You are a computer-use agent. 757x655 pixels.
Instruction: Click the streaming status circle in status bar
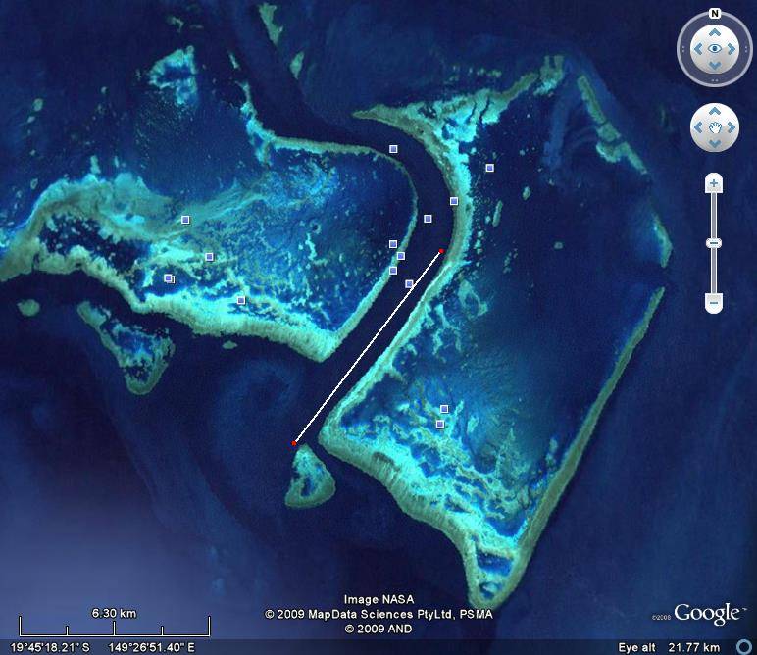[744, 648]
